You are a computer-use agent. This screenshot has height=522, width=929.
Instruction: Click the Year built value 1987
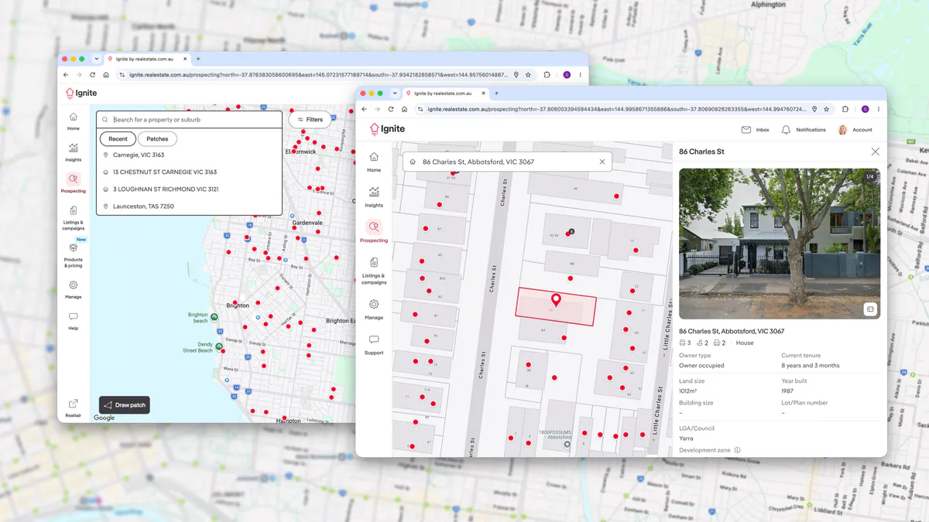click(x=788, y=391)
